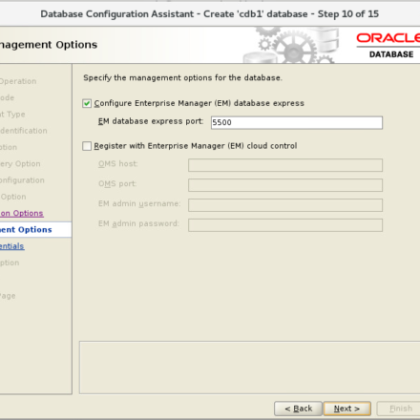This screenshot has height=420, width=420.
Task: Click the OMS host input field
Action: (x=285, y=165)
